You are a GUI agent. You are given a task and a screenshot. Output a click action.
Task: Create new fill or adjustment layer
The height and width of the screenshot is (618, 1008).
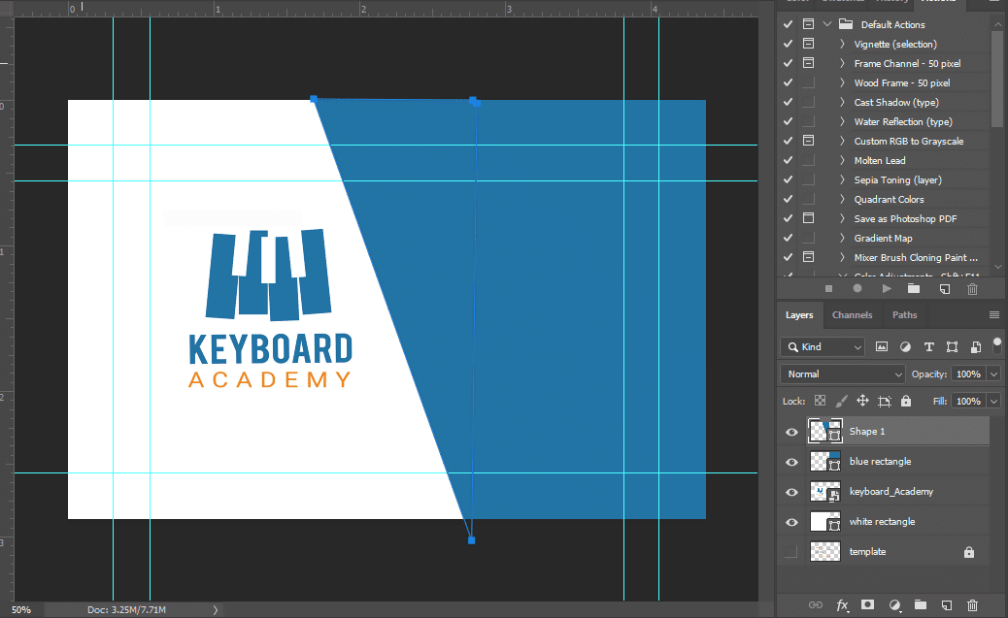click(894, 605)
